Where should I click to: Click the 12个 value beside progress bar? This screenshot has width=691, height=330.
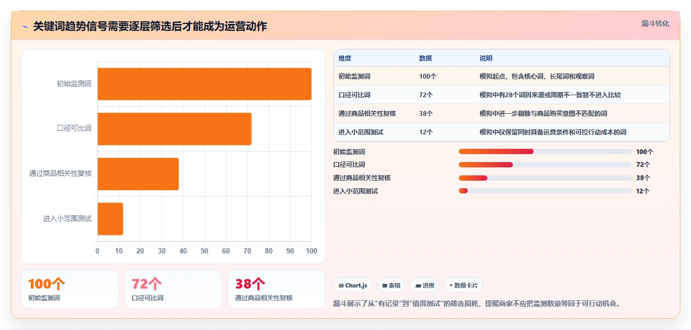(643, 191)
